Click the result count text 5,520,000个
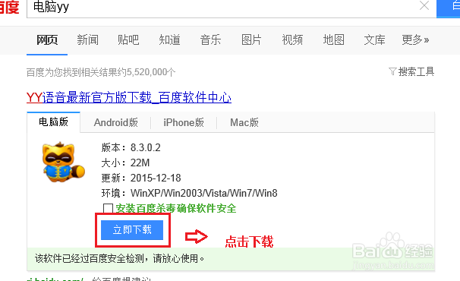Screen dimensions: 460x281 tap(150, 72)
